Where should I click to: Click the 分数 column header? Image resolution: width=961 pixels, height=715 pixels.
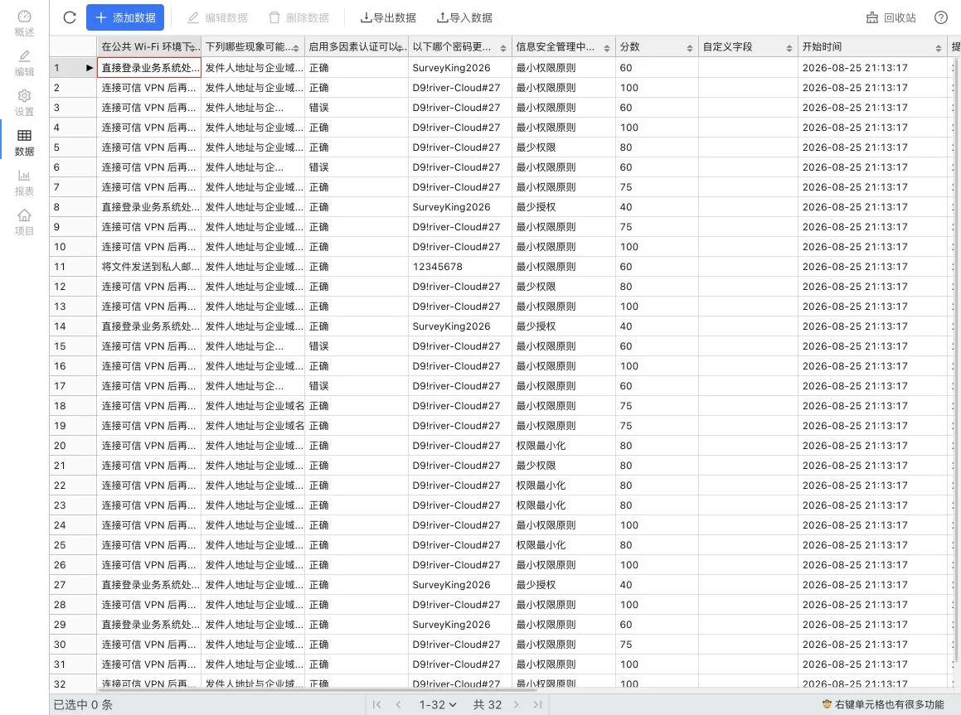[657, 46]
